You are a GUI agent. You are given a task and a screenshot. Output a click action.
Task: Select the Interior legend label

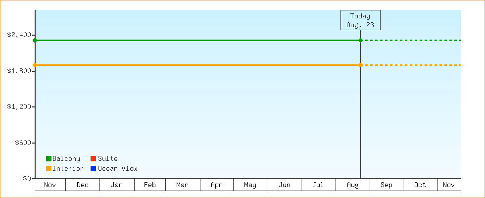[68, 169]
